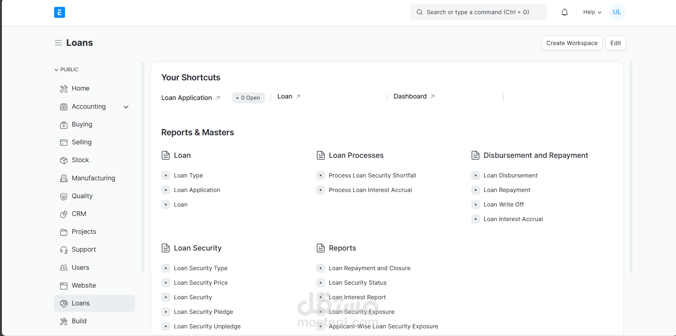
Task: Click the Loans sidebar icon
Action: pyautogui.click(x=64, y=304)
